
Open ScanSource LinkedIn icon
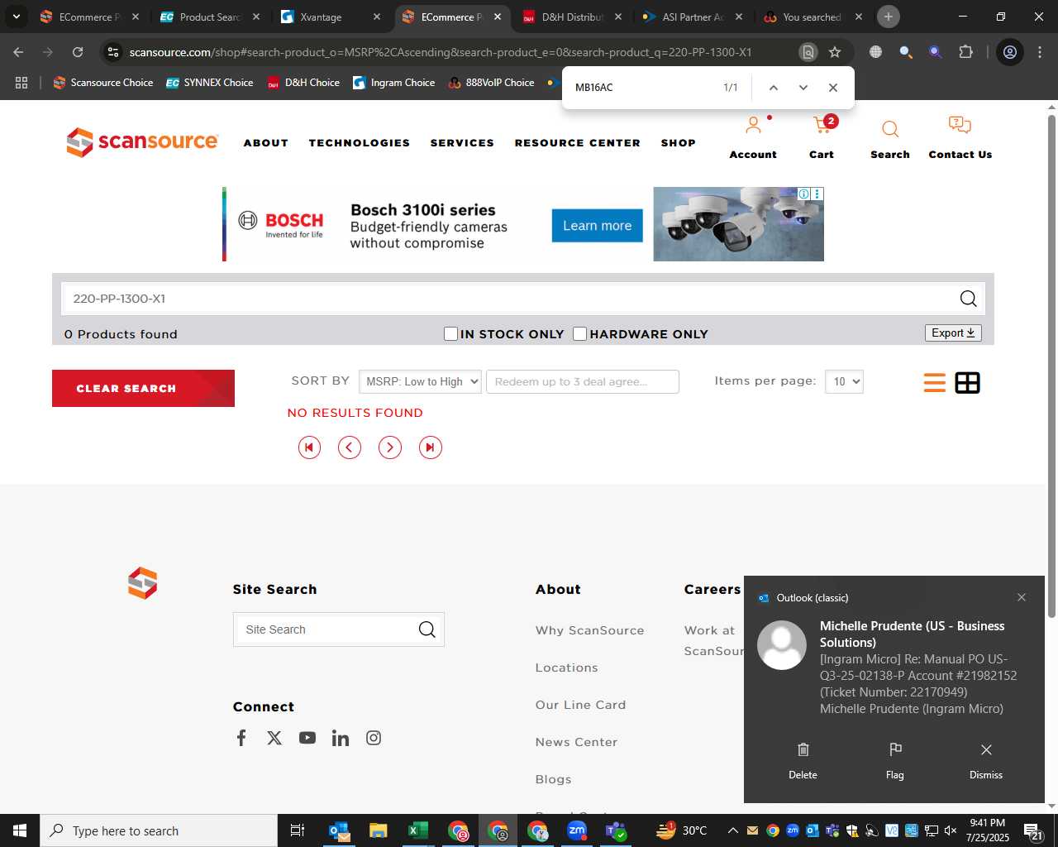(341, 738)
